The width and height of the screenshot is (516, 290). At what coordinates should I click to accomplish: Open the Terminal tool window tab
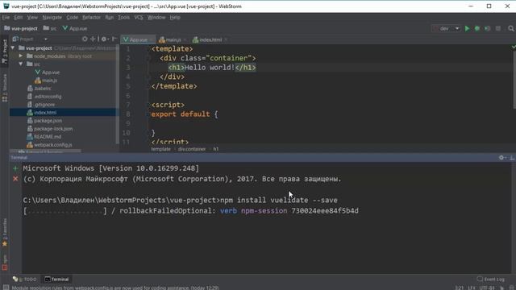pos(56,280)
